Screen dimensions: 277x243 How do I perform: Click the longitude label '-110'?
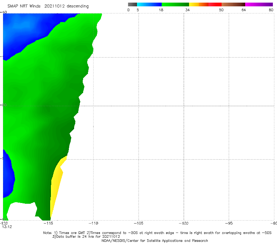93,223
